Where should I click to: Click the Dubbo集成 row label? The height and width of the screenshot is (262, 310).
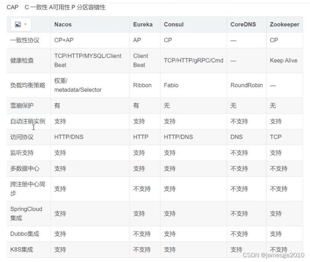[x=25, y=234]
